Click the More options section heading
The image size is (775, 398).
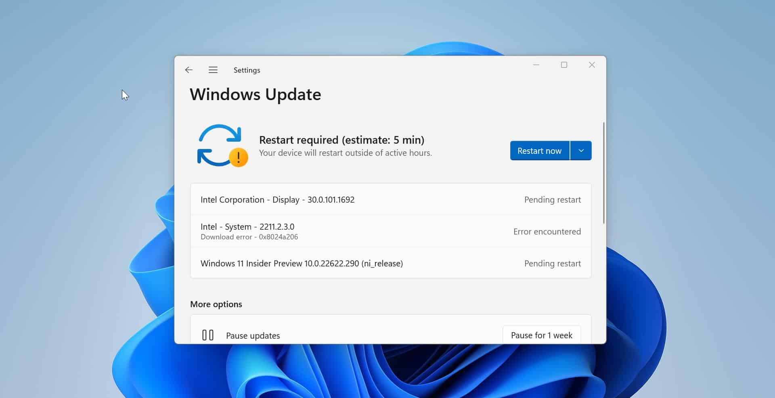[216, 304]
